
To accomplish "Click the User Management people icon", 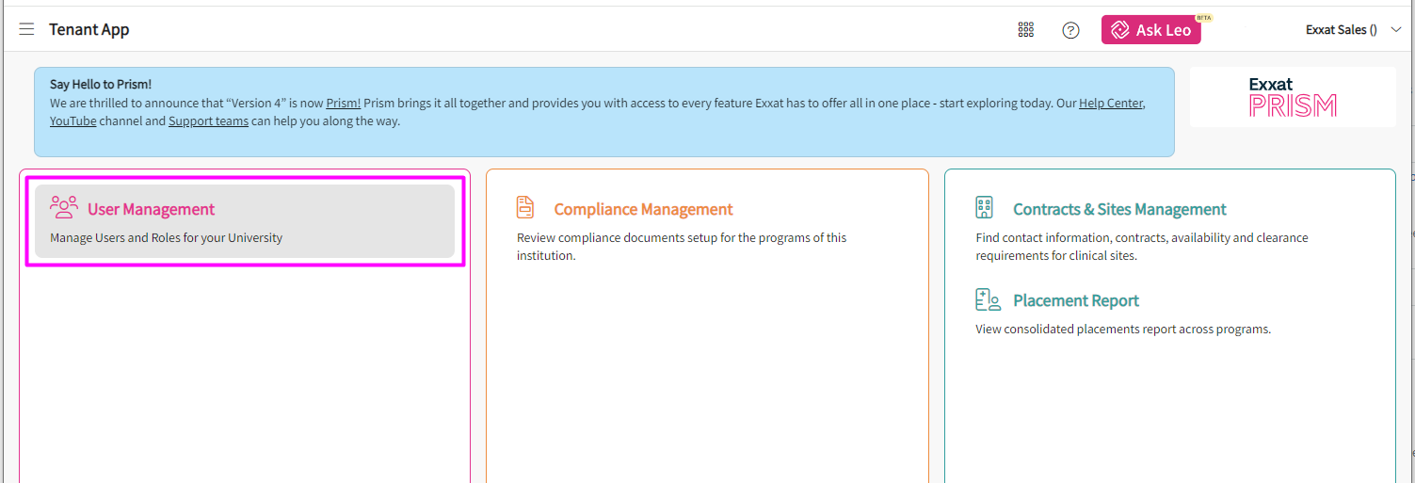I will [64, 207].
